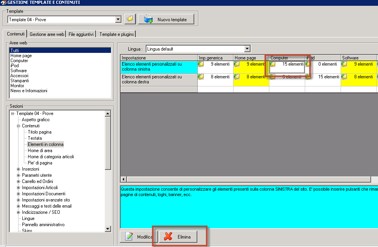Open the Template 04 - Prove dropdown
The height and width of the screenshot is (247, 378).
point(118,19)
